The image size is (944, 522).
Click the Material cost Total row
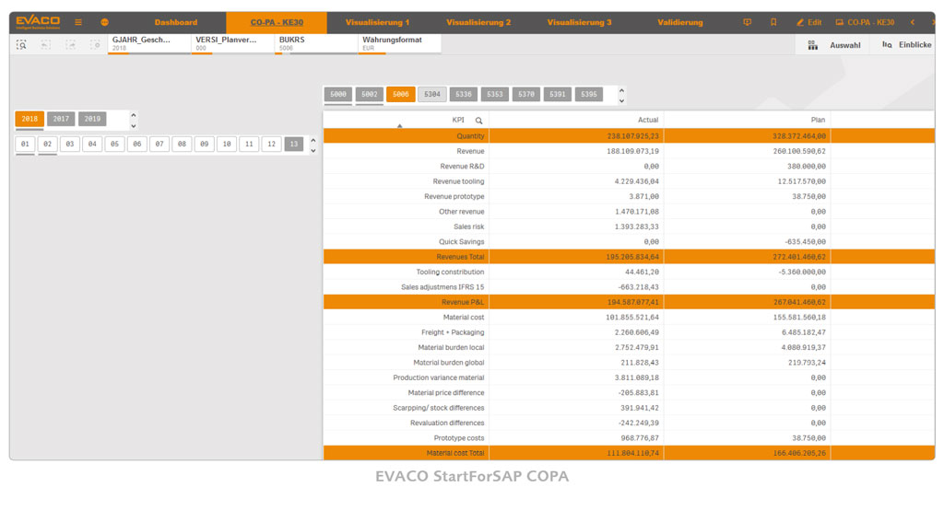tap(629, 453)
